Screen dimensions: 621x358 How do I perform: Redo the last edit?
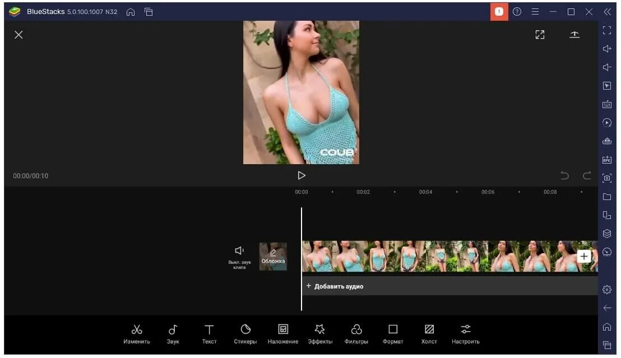pyautogui.click(x=587, y=175)
